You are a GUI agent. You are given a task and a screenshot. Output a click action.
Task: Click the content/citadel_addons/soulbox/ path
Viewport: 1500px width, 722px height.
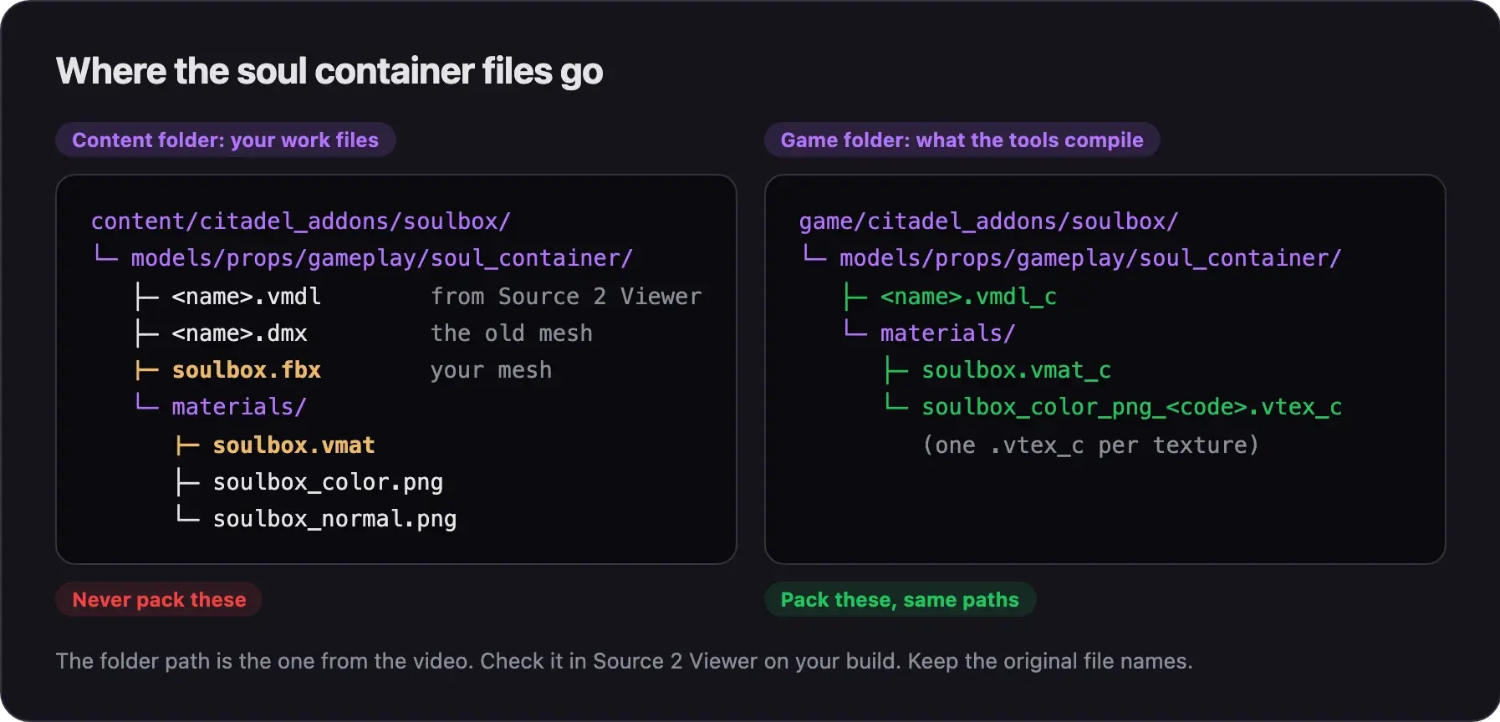point(301,221)
